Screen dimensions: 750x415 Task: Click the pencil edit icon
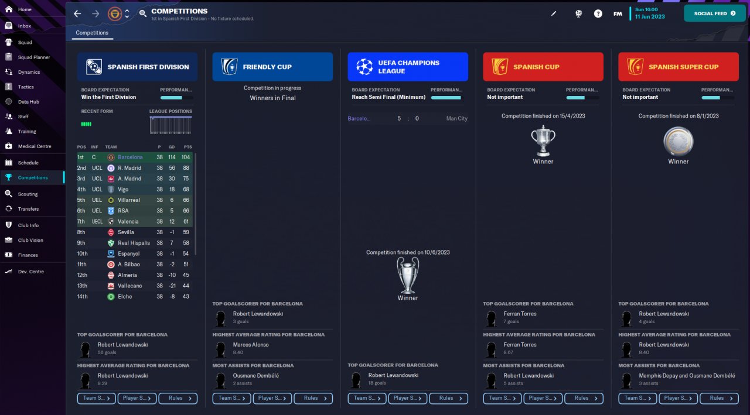[x=554, y=13]
